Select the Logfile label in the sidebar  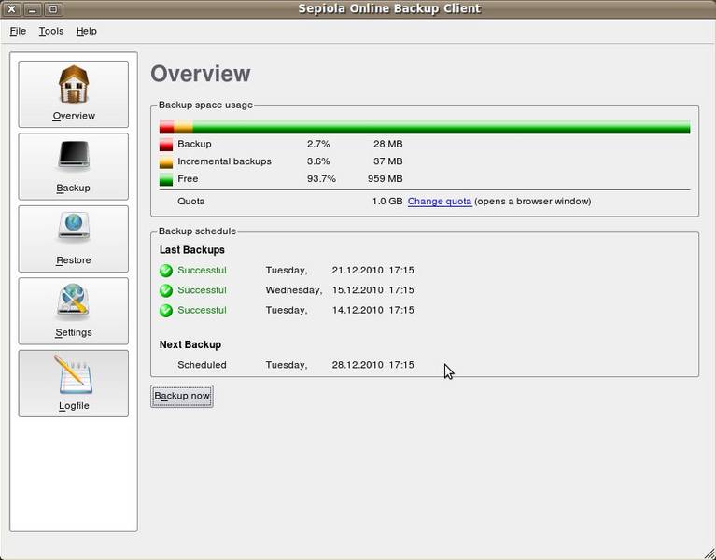[74, 406]
